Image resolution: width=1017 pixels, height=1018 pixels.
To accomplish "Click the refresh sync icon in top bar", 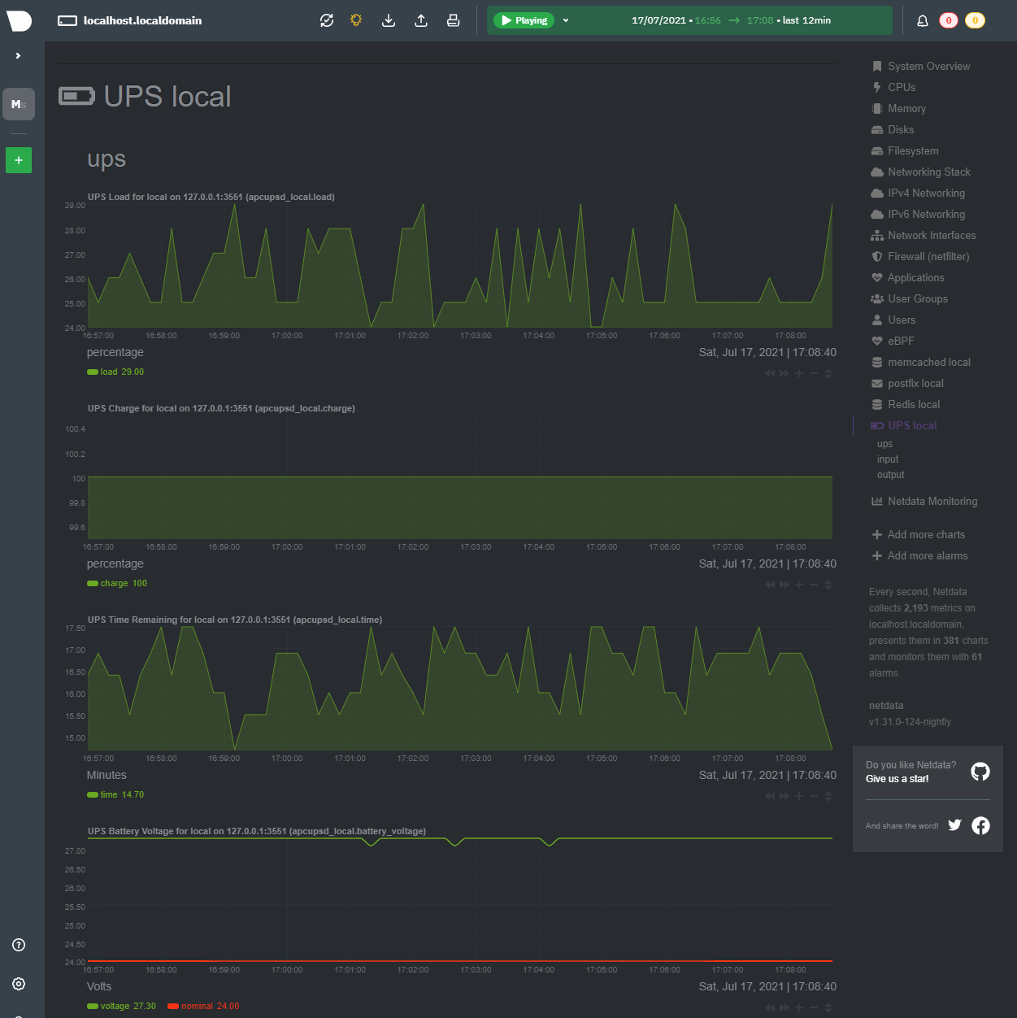I will (x=327, y=20).
